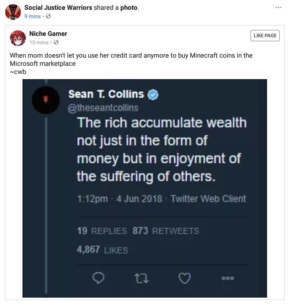289x305 pixels.
Task: Click the Social Justice Warriors page avatar
Action: (13, 12)
